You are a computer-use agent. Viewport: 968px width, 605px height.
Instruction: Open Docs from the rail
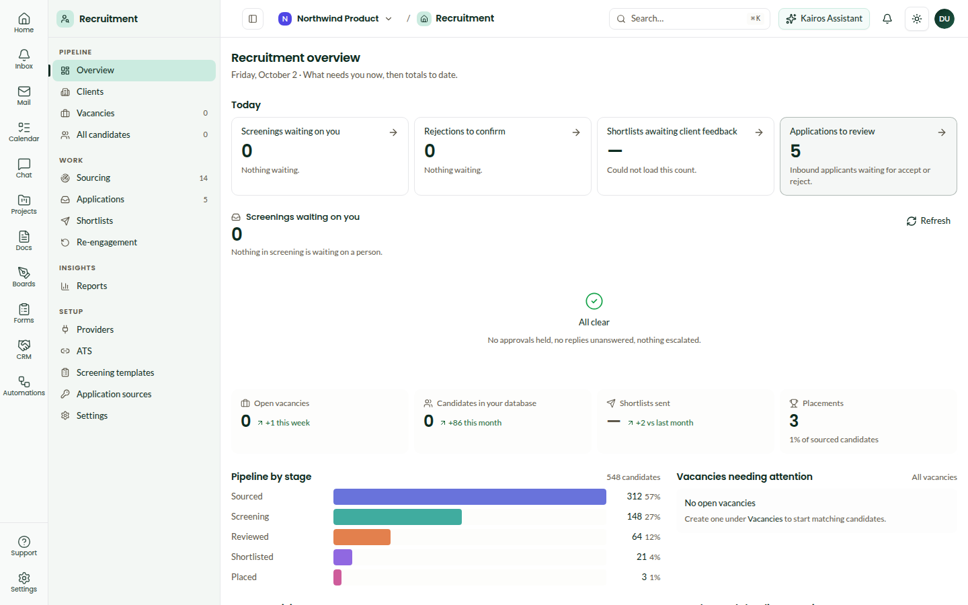pos(24,241)
